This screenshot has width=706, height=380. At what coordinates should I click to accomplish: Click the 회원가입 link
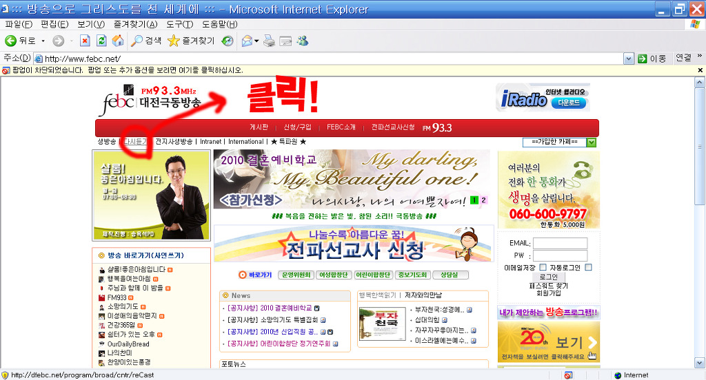[548, 293]
